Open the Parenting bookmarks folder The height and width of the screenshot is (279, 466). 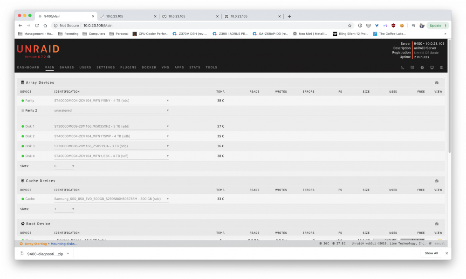(69, 34)
